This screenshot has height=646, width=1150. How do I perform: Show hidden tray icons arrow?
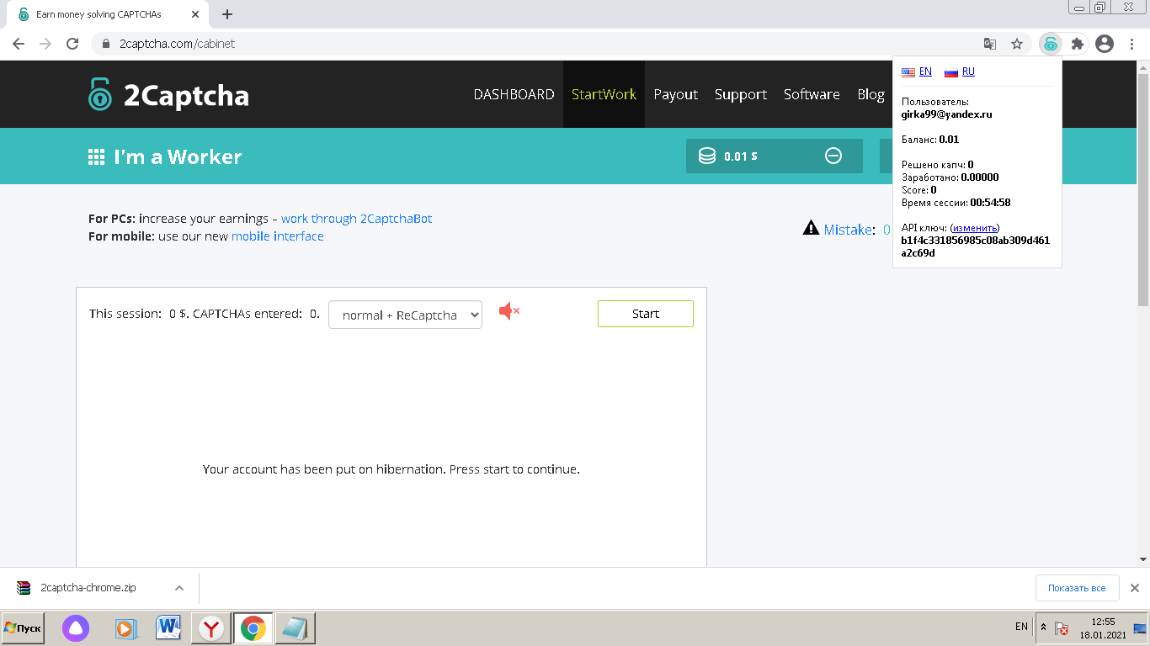[1044, 627]
